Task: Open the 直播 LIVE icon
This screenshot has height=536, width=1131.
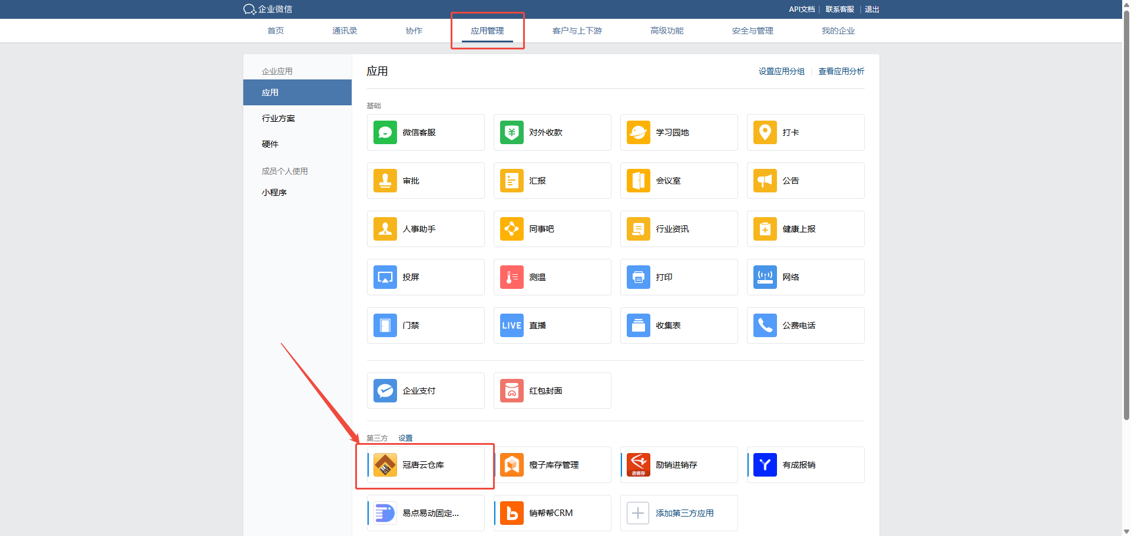Action: point(511,325)
